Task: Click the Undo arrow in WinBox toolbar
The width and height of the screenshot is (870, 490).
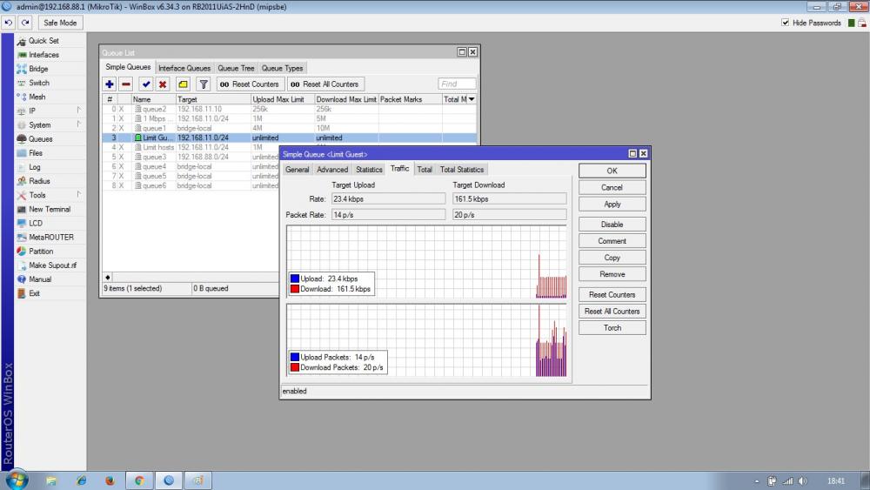Action: [9, 23]
